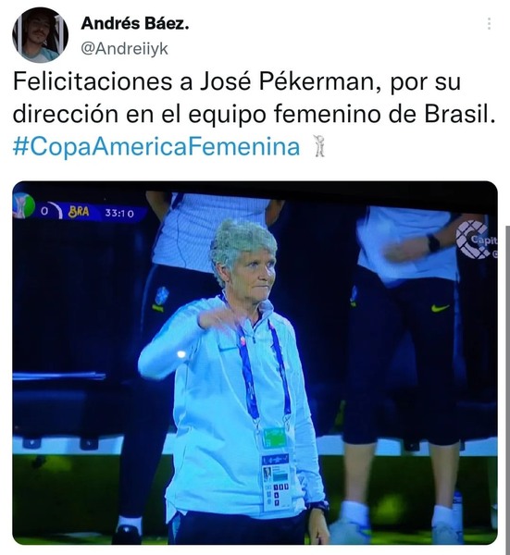Click the black wristband on staff member's arm
The image size is (510, 555).
433,243
